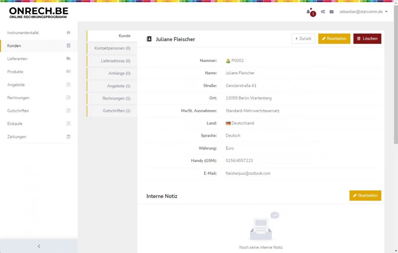
Task: Click the bank icon beside Zahlungen
Action: tap(68, 137)
